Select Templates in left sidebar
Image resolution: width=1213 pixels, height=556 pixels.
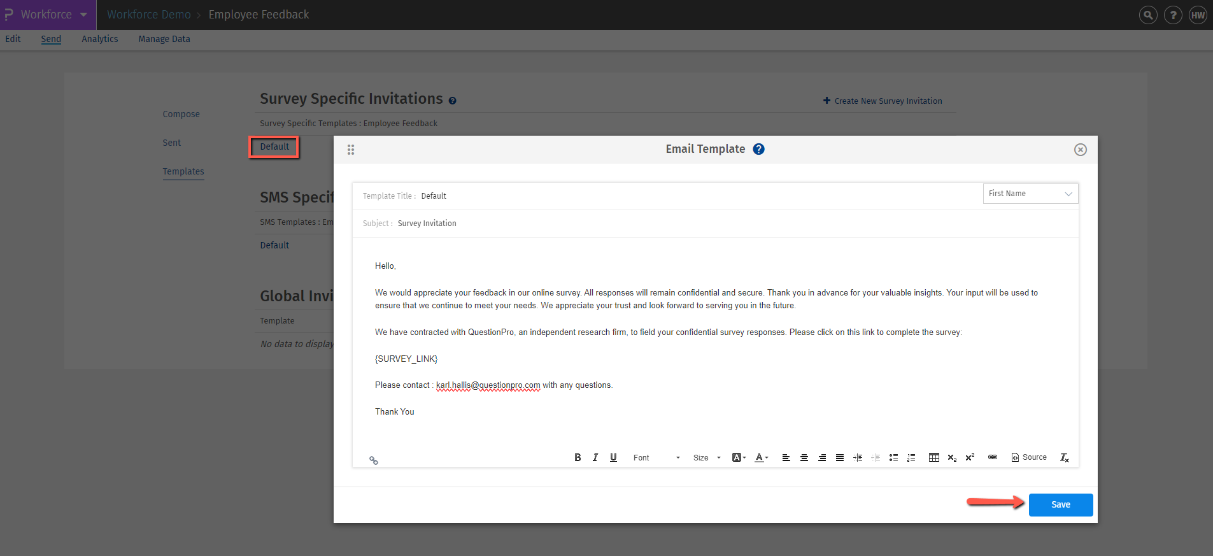(x=183, y=172)
